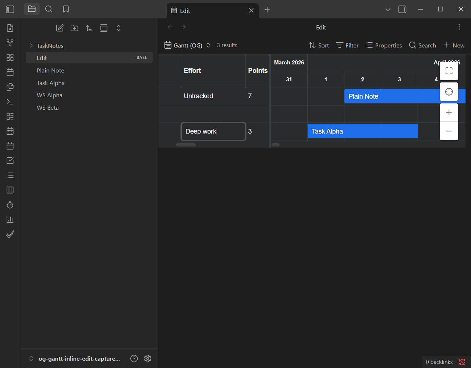This screenshot has height=368, width=471.
Task: Click the Deep work input field
Action: (x=213, y=131)
